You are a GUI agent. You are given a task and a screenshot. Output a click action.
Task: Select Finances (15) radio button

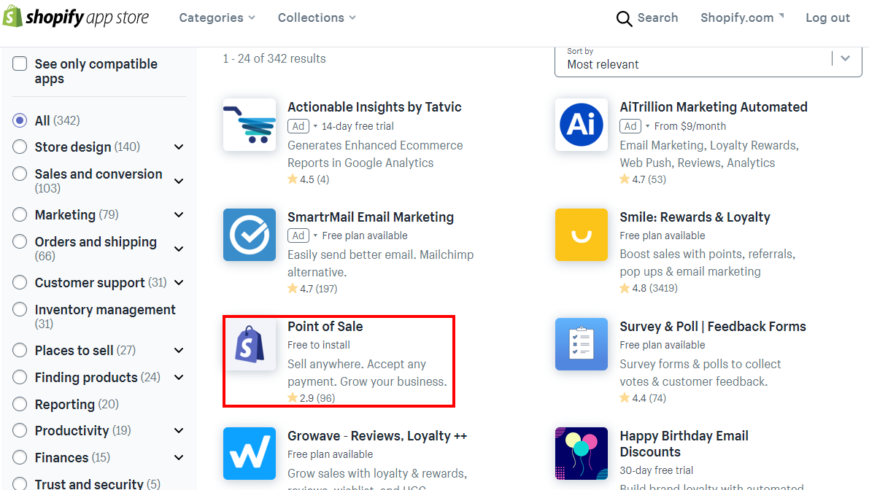(x=20, y=457)
